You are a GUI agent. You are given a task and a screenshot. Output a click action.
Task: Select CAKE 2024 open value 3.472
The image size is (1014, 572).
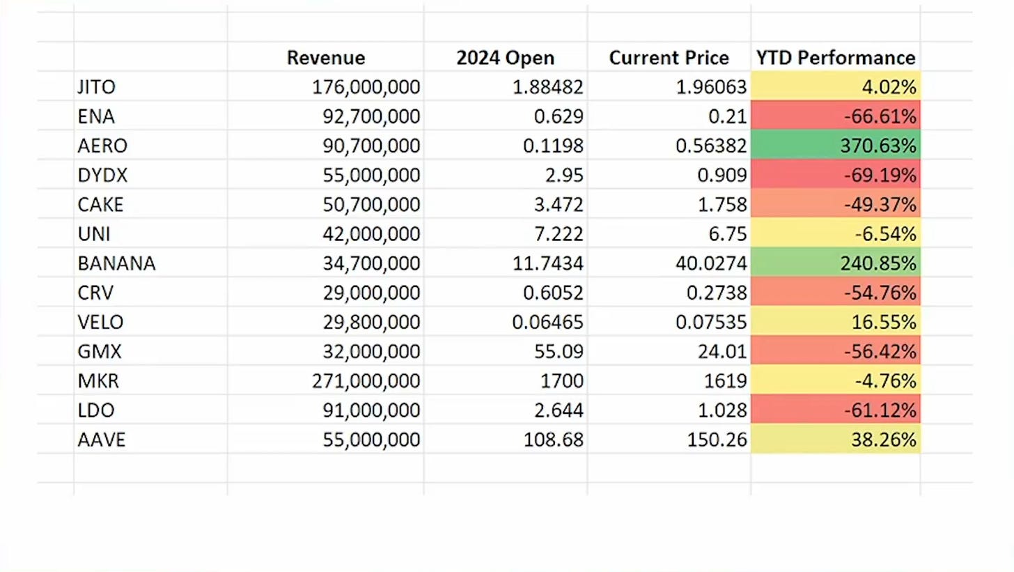tap(506, 204)
